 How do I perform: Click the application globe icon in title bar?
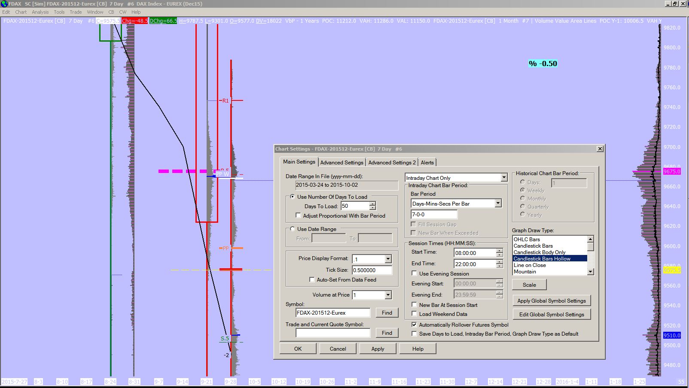(x=4, y=4)
